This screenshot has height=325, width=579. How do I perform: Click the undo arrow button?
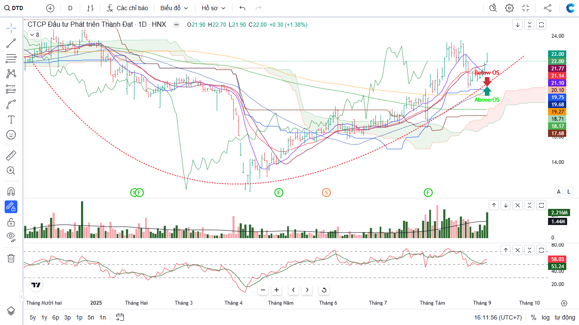(243, 8)
